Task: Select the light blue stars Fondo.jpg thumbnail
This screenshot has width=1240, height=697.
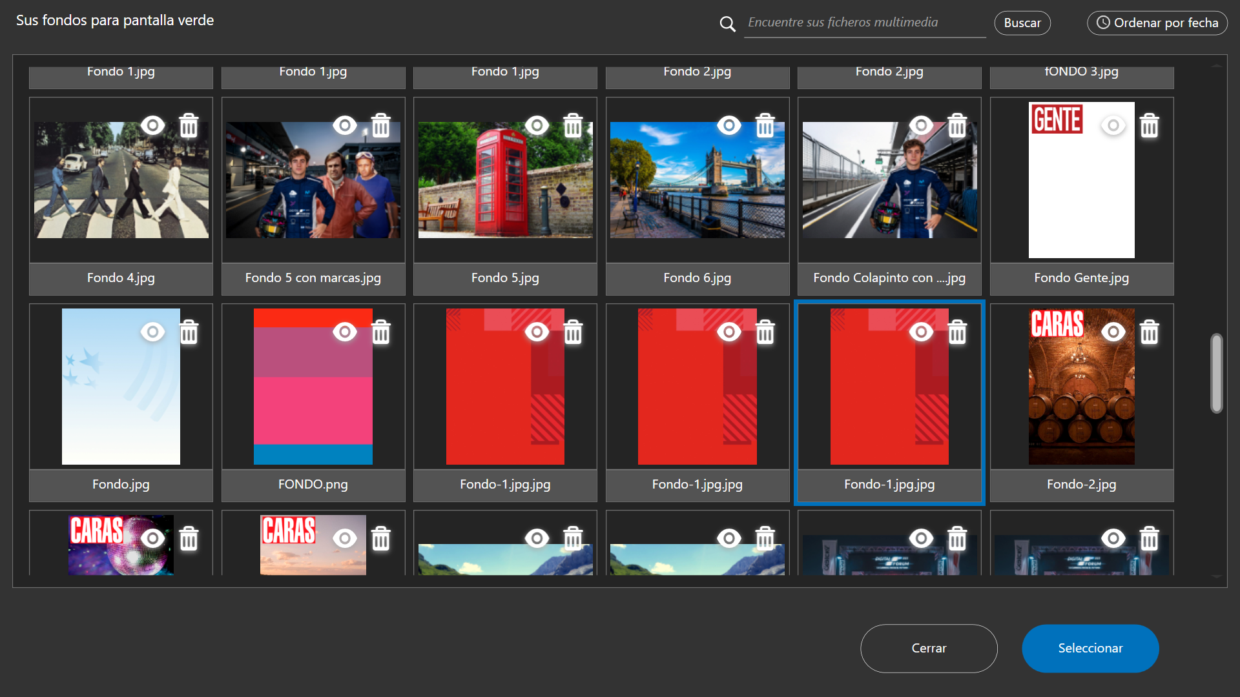Action: 121,387
